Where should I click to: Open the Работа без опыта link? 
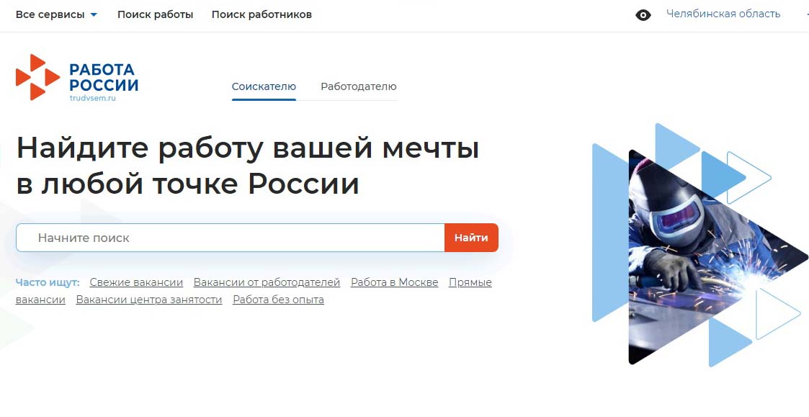tap(279, 300)
